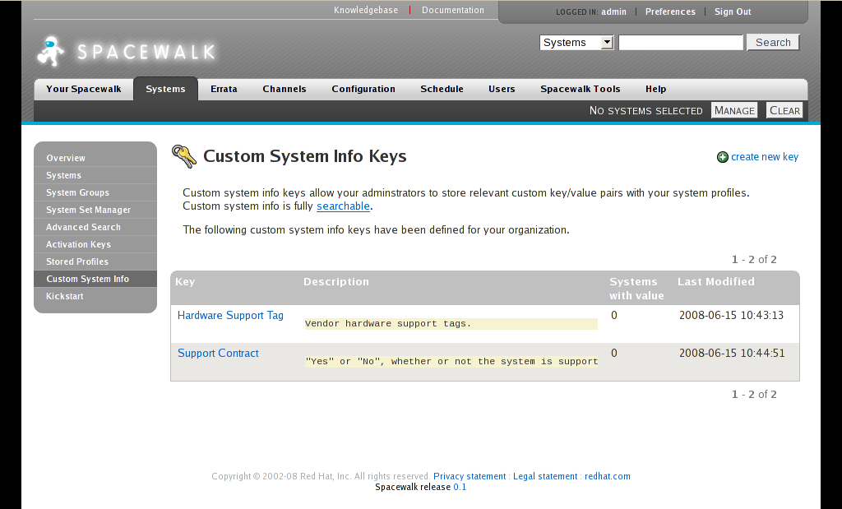Click the Spacewalk astronaut logo

point(51,52)
